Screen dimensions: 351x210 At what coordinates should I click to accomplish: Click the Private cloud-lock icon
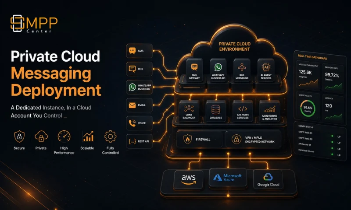41,136
